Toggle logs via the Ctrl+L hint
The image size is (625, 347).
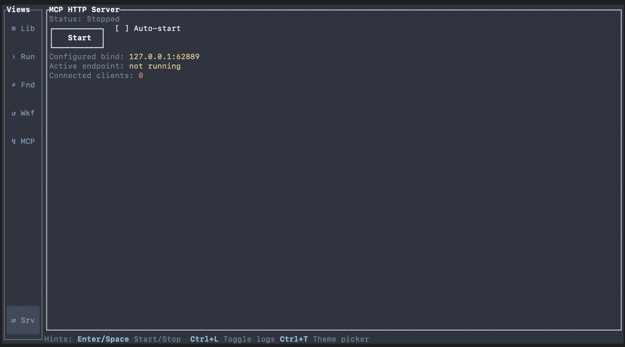[x=232, y=339]
